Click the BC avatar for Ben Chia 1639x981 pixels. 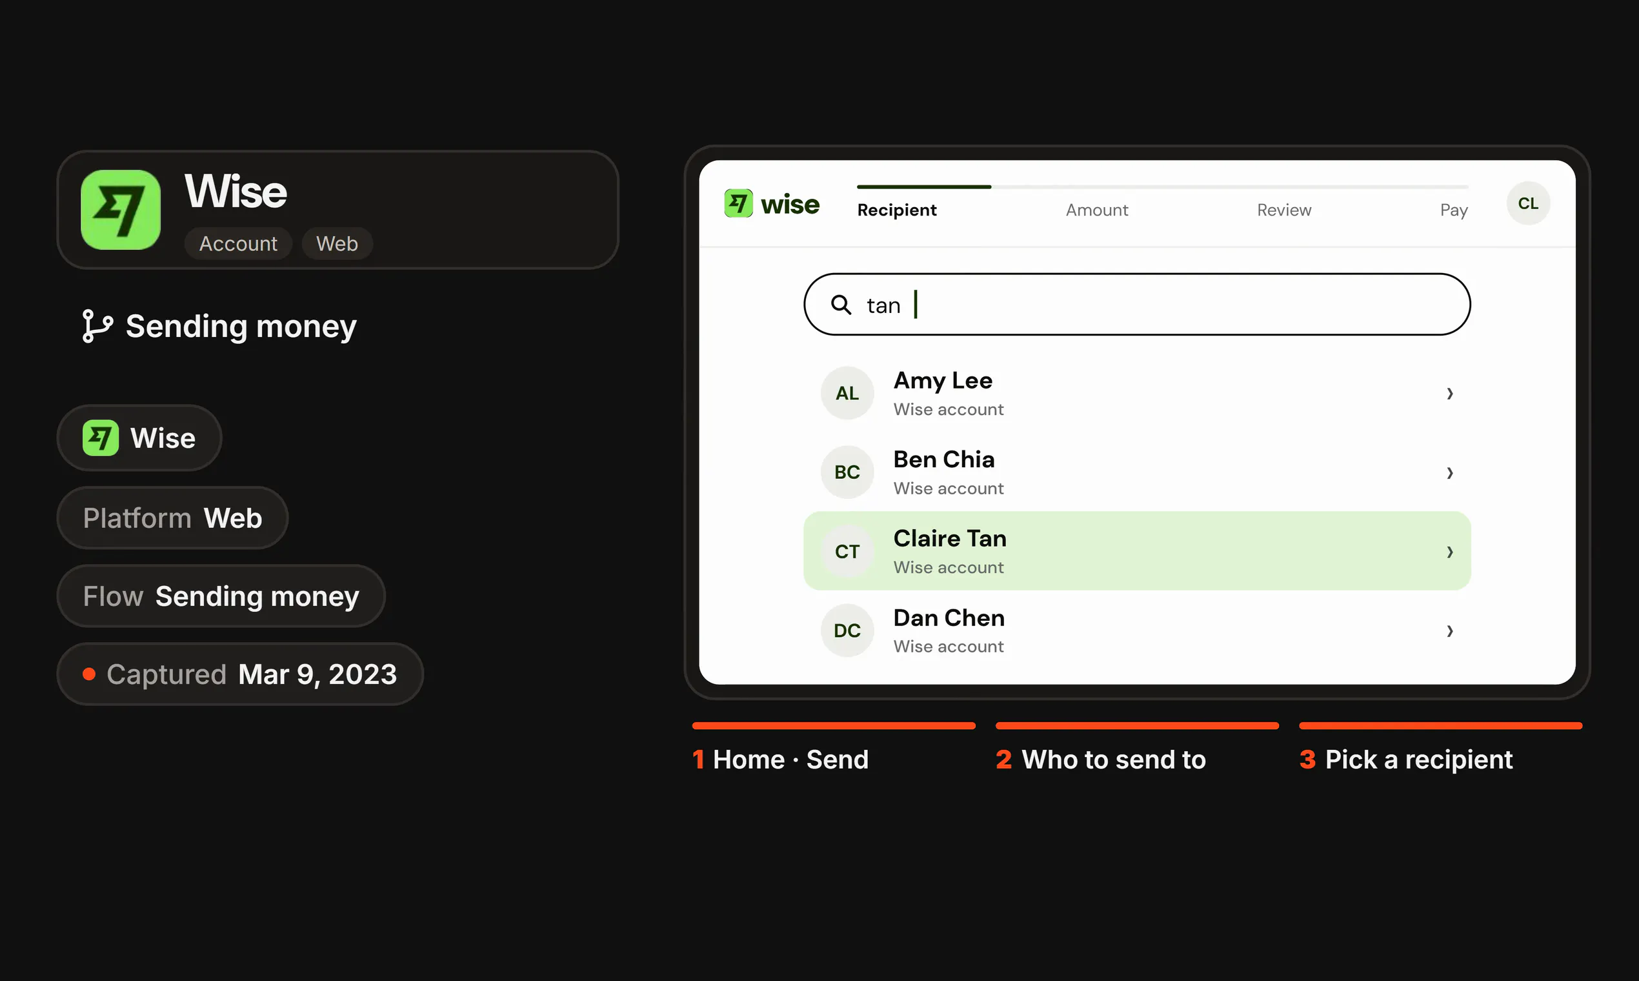(x=847, y=472)
